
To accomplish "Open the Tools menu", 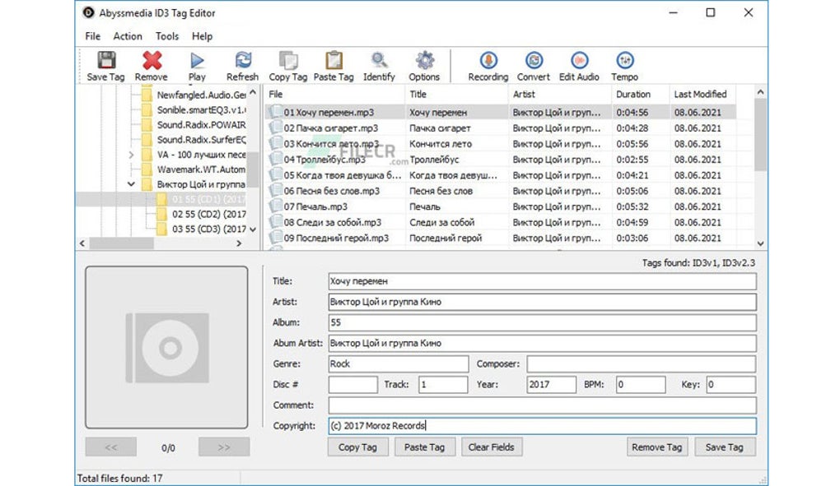I will 167,36.
